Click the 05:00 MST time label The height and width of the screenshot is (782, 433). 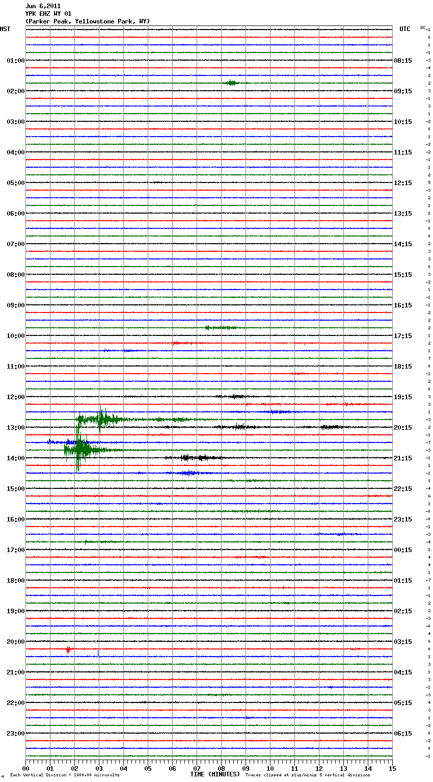click(15, 183)
